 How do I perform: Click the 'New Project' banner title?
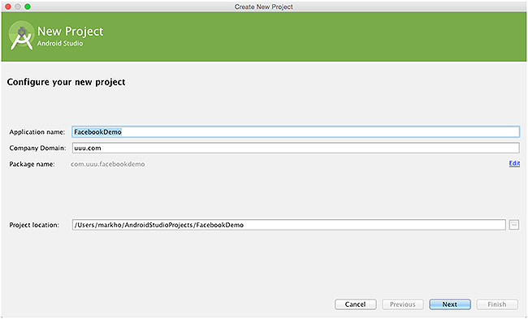(70, 32)
